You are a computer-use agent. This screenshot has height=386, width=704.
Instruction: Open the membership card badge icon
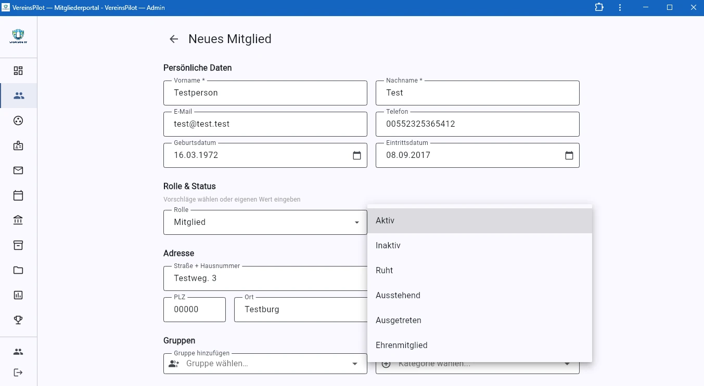18,145
